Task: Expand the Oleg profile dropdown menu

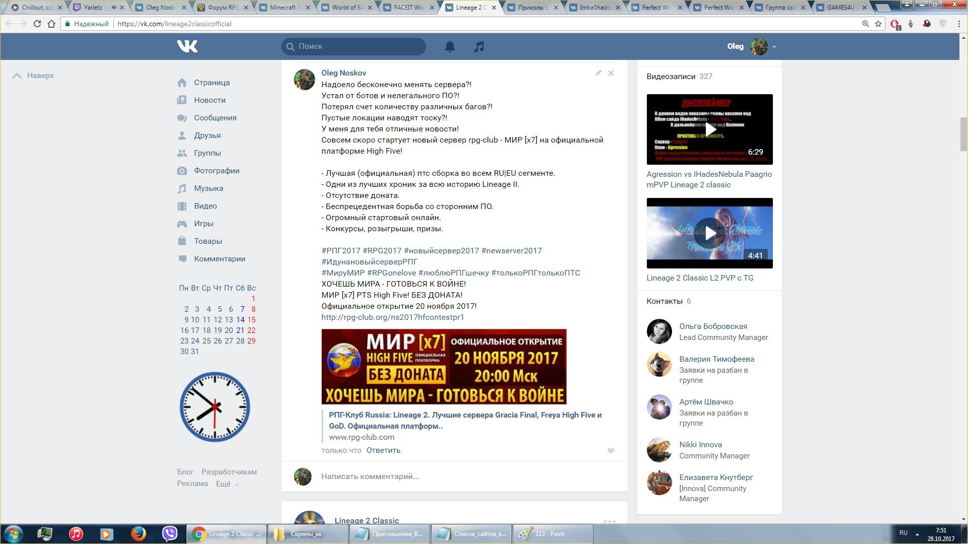Action: [774, 47]
